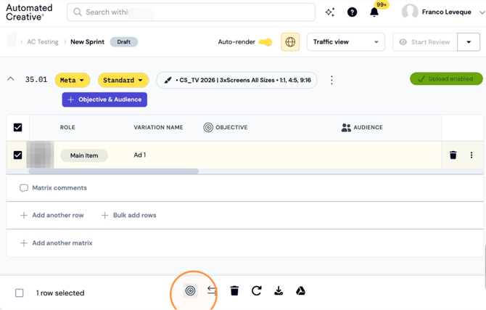The height and width of the screenshot is (310, 486).
Task: Click the Main Item role tag
Action: tap(84, 155)
